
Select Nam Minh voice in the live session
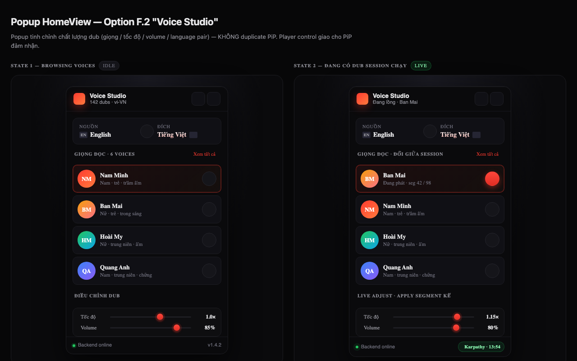click(x=430, y=209)
